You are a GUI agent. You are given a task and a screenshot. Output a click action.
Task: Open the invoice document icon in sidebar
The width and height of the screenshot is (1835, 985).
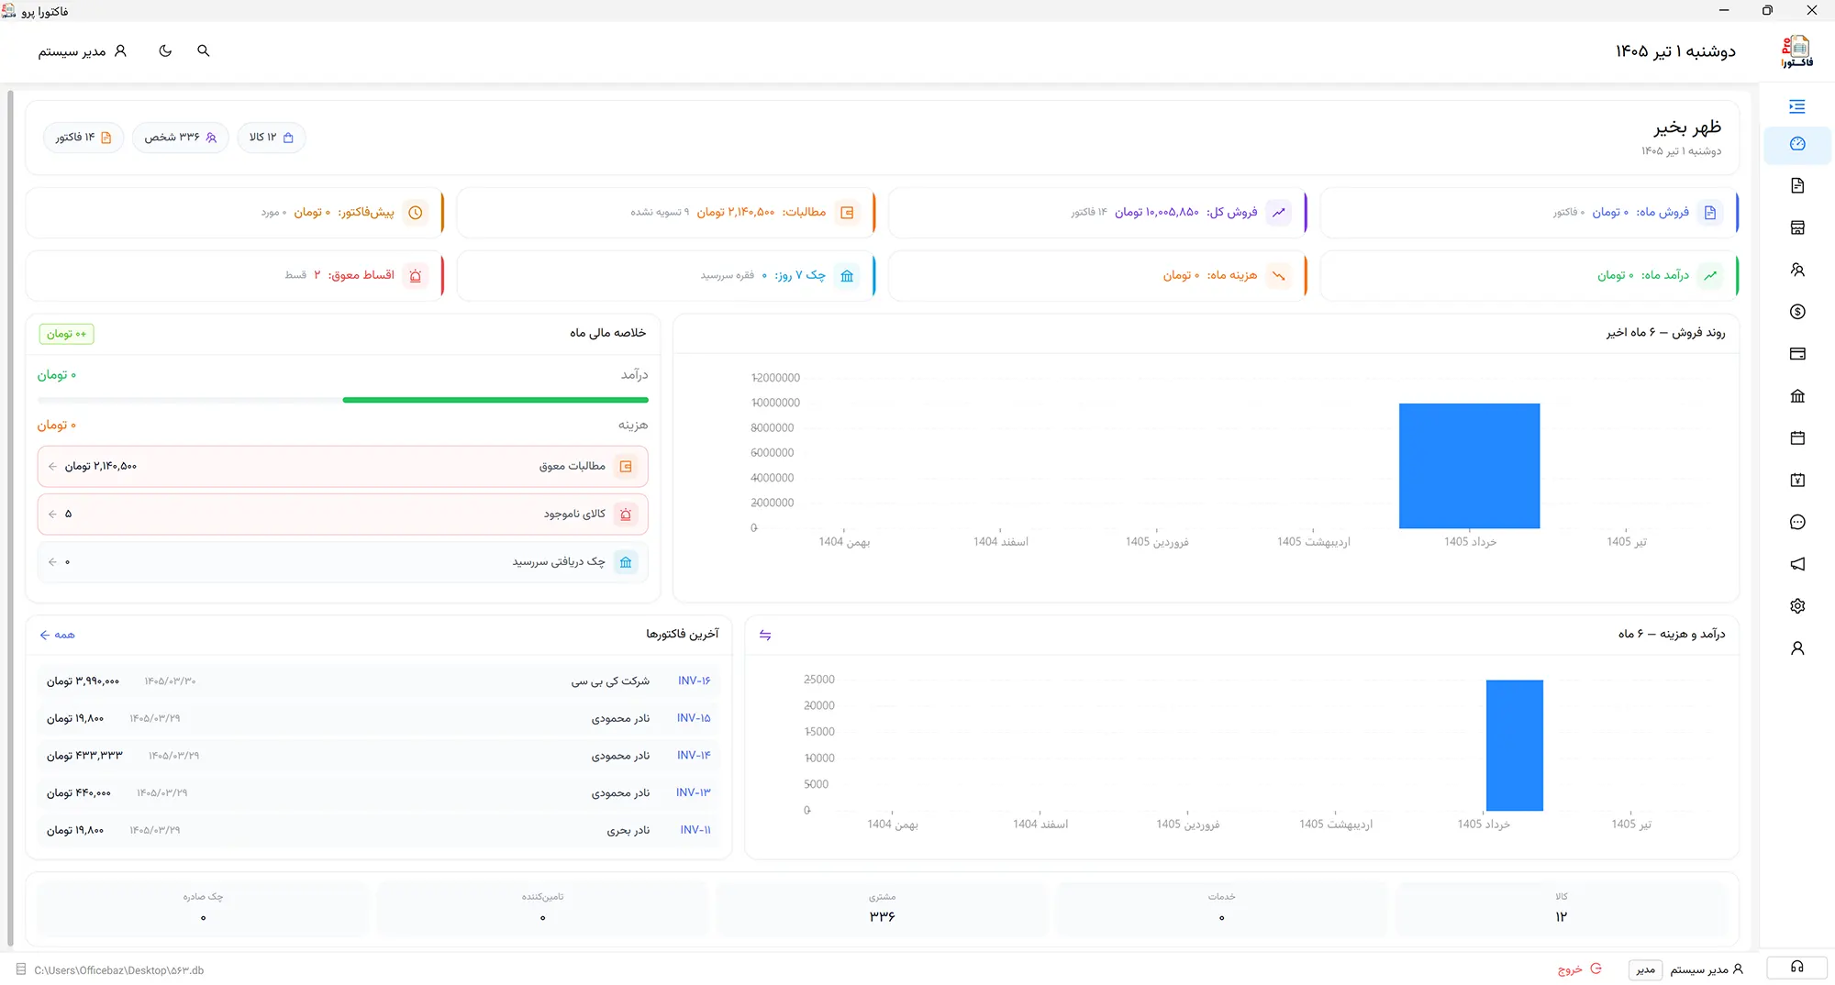pos(1797,185)
